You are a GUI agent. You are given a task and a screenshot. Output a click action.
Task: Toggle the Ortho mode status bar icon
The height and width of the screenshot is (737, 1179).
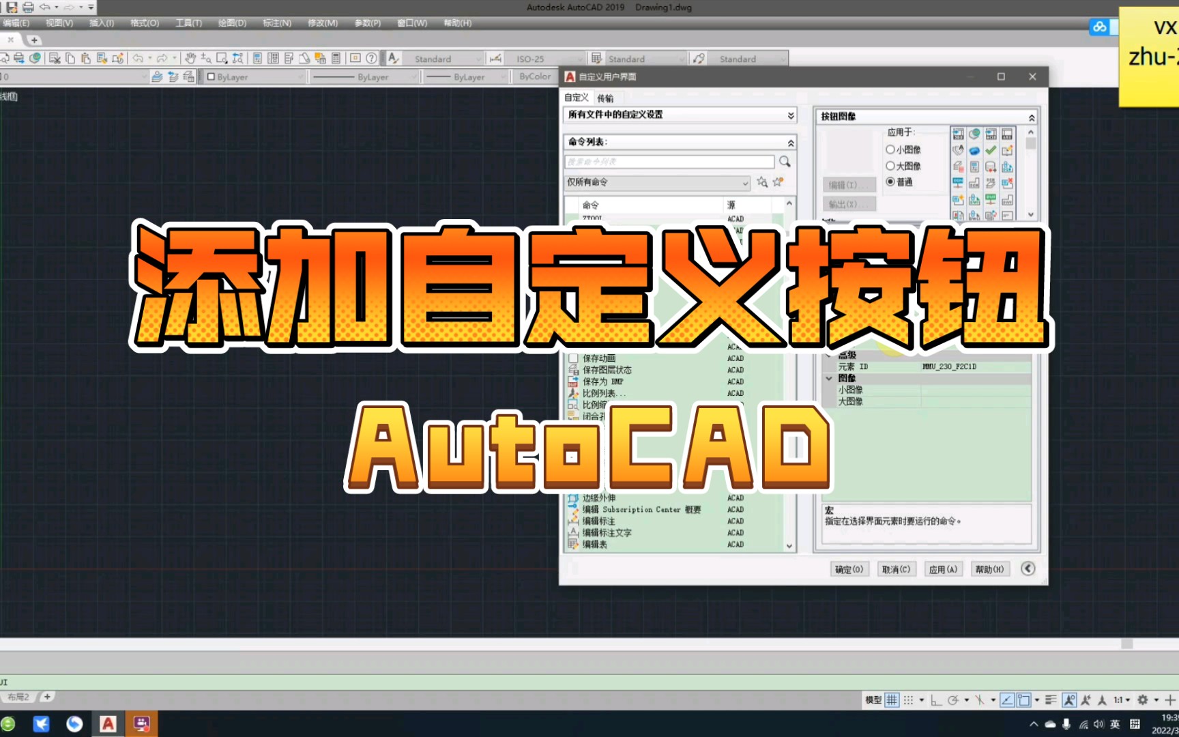click(x=936, y=699)
